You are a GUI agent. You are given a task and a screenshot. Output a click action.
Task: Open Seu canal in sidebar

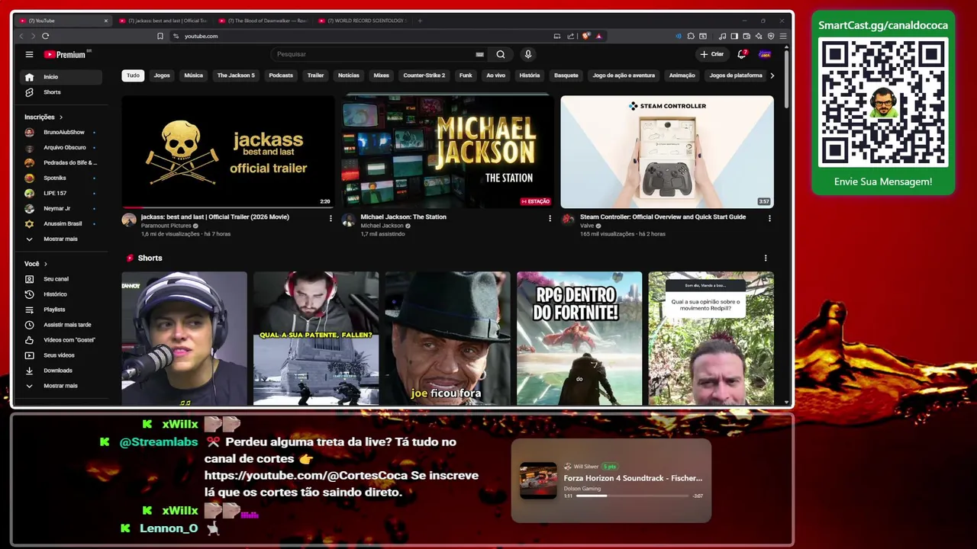60,279
